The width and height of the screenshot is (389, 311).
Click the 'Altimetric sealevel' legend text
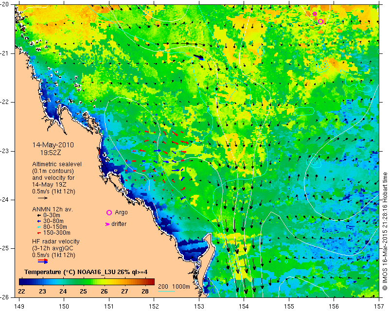tap(57, 164)
